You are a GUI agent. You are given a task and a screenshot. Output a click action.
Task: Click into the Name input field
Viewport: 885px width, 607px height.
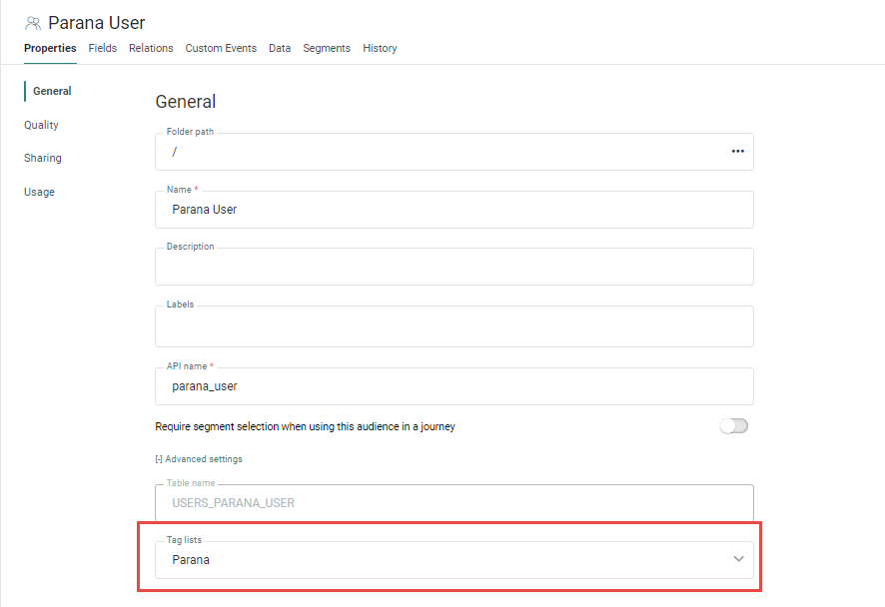pos(454,210)
